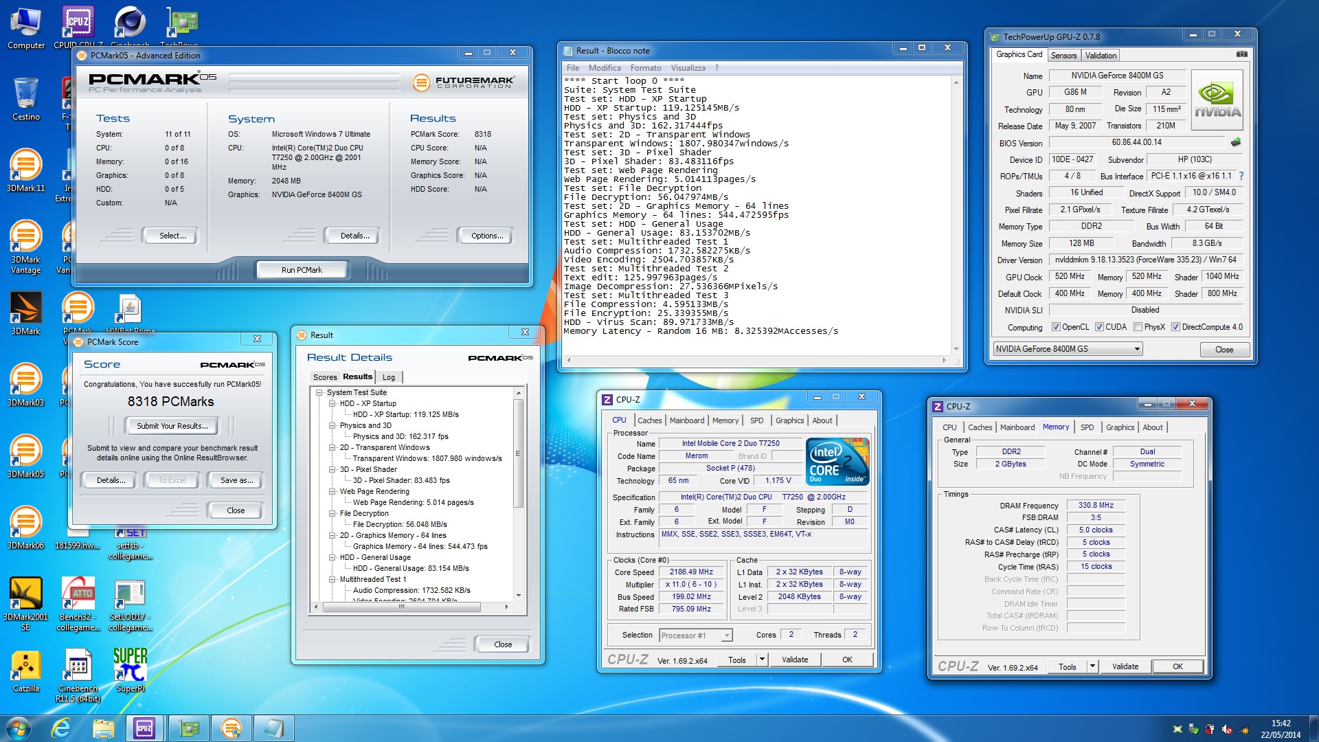The height and width of the screenshot is (742, 1319).
Task: Toggle the OpenCL checkbox in GPU-Z
Action: click(1056, 327)
